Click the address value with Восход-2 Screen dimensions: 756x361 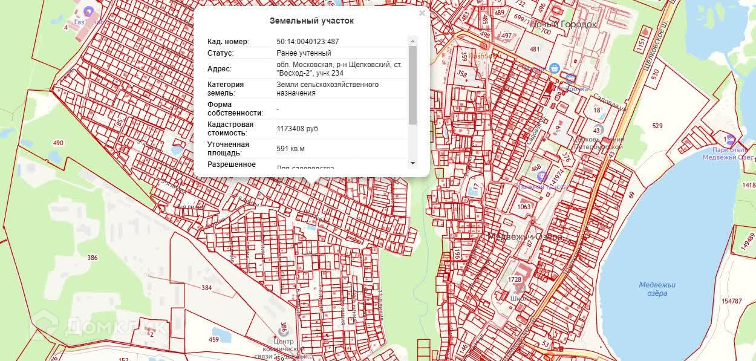coord(339,68)
